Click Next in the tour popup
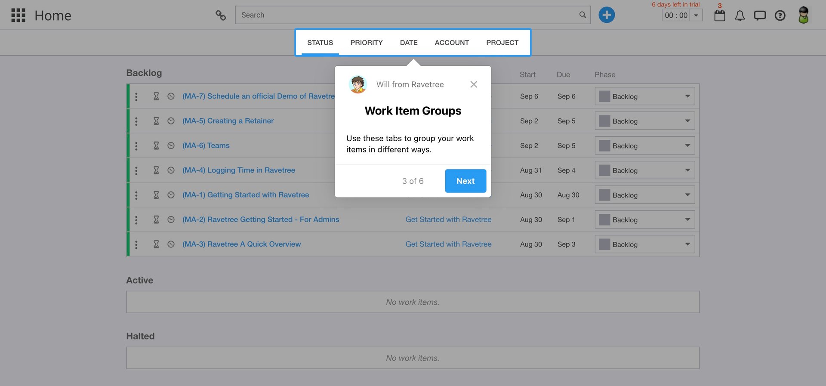This screenshot has height=386, width=826. click(x=465, y=181)
